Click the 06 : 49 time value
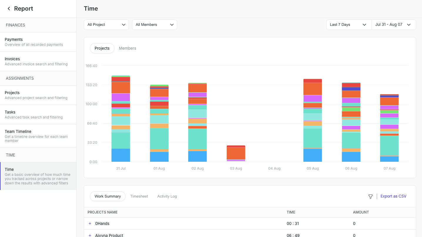422x237 pixels. pos(293,235)
